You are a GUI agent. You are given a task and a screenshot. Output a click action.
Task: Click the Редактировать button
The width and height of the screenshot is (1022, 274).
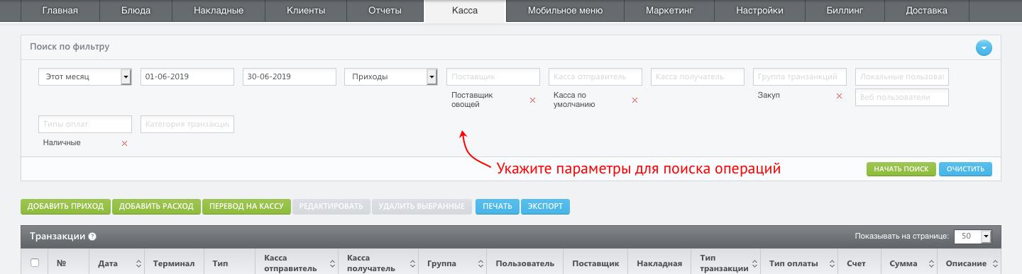point(331,207)
